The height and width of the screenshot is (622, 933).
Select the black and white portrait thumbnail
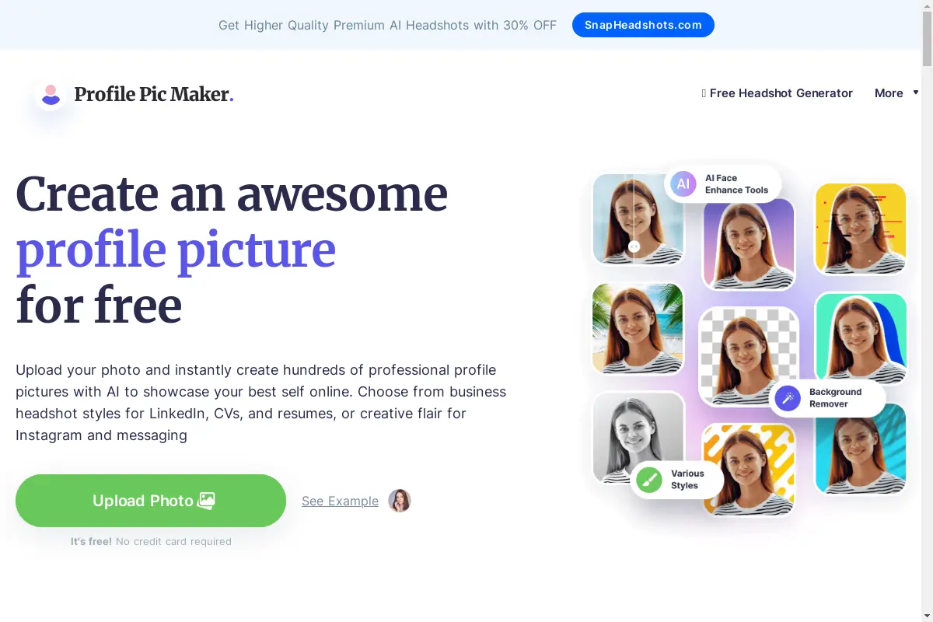pyautogui.click(x=638, y=438)
